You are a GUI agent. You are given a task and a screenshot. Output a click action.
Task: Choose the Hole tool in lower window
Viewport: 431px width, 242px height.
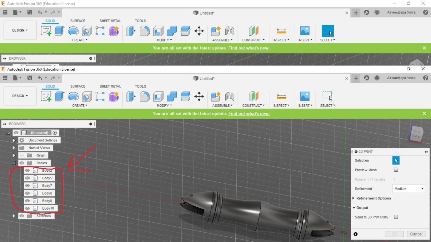(87, 97)
